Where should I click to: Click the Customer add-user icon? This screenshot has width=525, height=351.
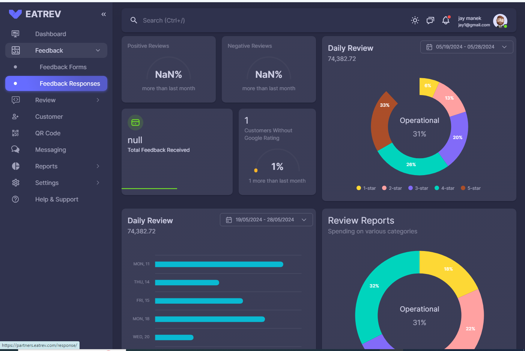tap(15, 116)
